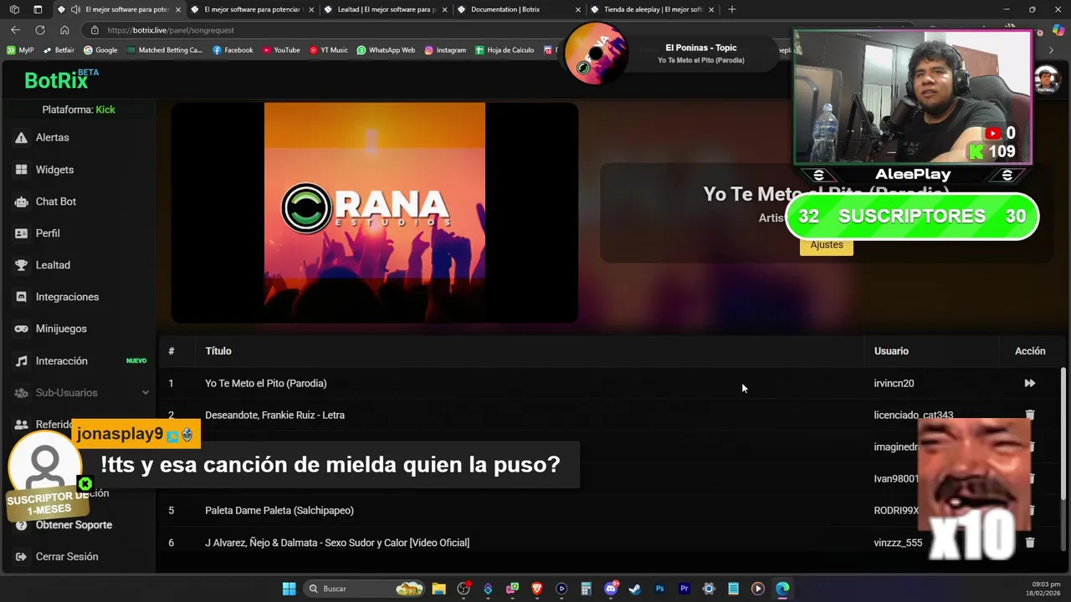Open the Alertas section via its warning icon

click(21, 137)
